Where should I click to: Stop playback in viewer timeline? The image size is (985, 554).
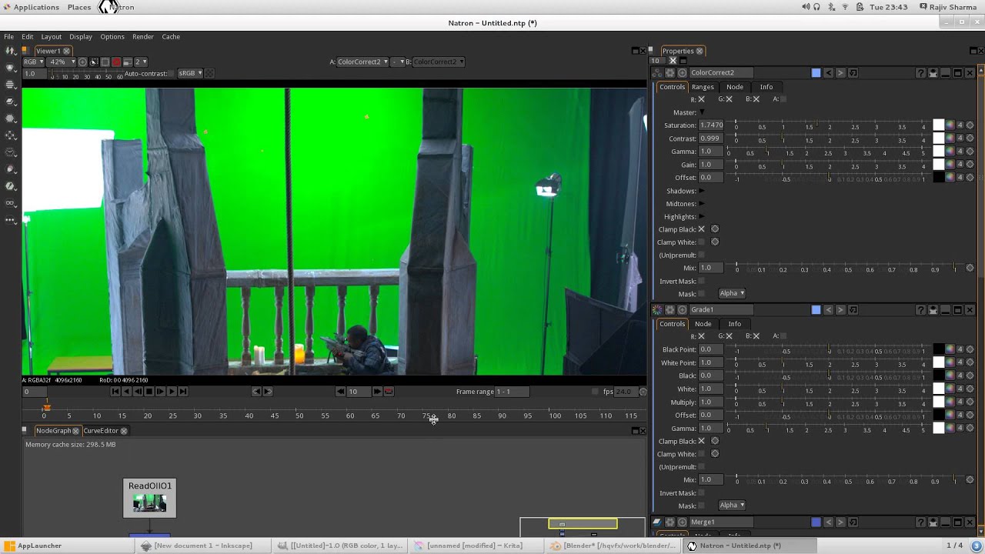[149, 392]
